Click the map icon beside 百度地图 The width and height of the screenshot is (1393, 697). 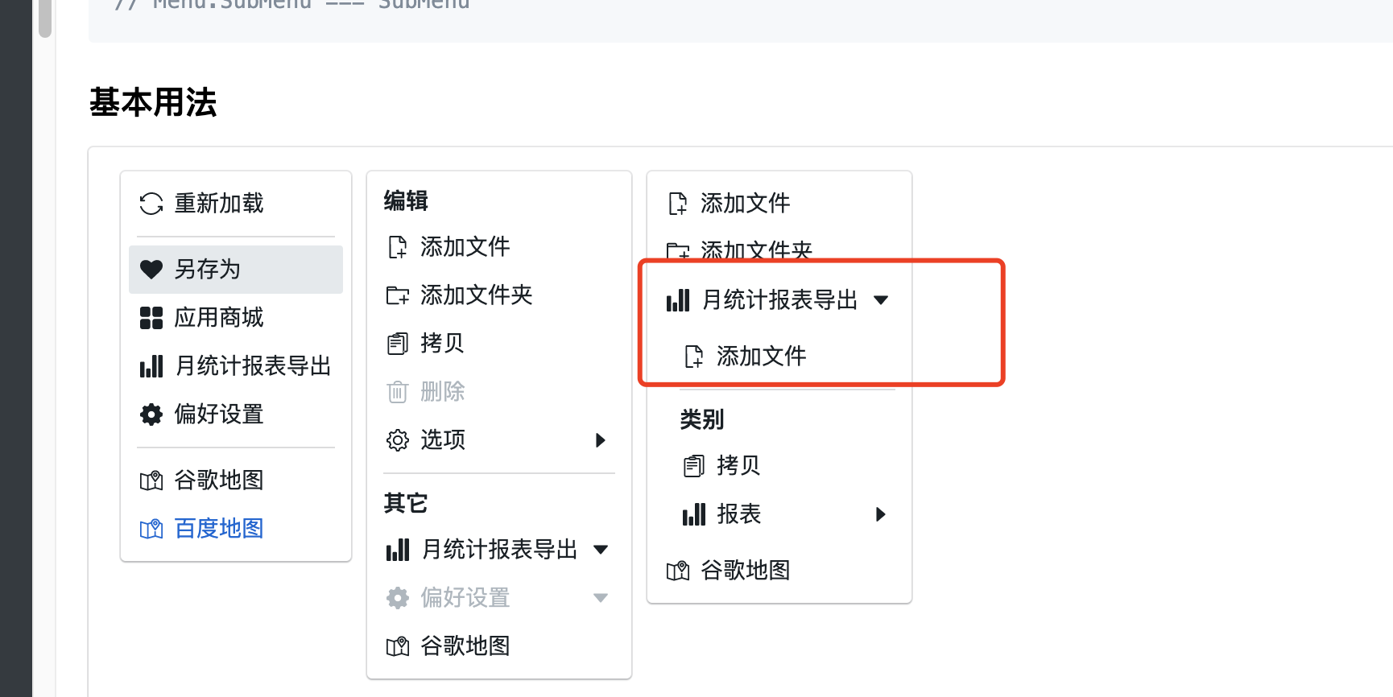point(151,529)
